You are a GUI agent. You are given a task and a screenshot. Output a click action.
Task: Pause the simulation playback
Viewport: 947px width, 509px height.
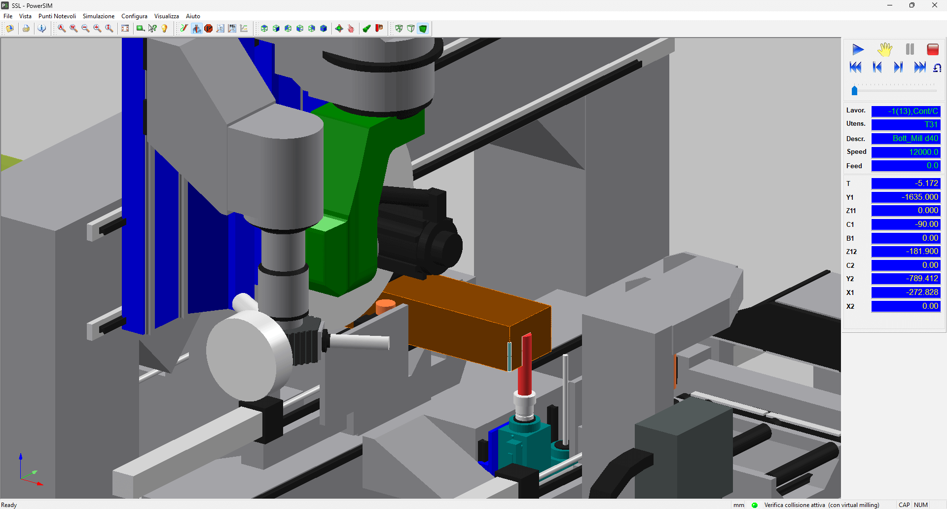coord(910,49)
